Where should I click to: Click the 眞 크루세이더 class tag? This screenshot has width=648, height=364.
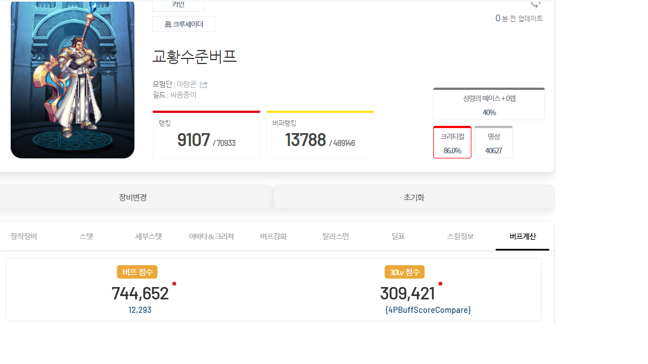click(184, 24)
